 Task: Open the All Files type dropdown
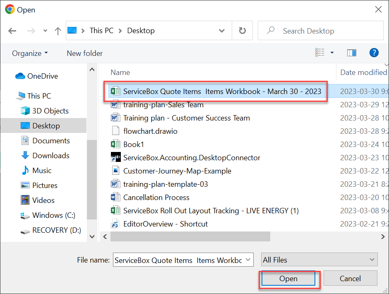pos(319,260)
